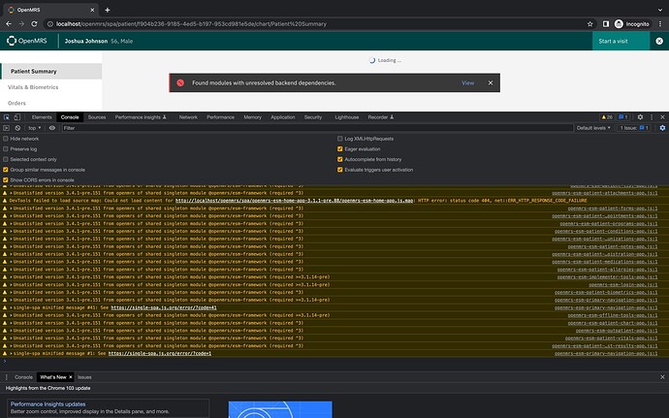Open the Lighthouse tab

click(x=347, y=117)
